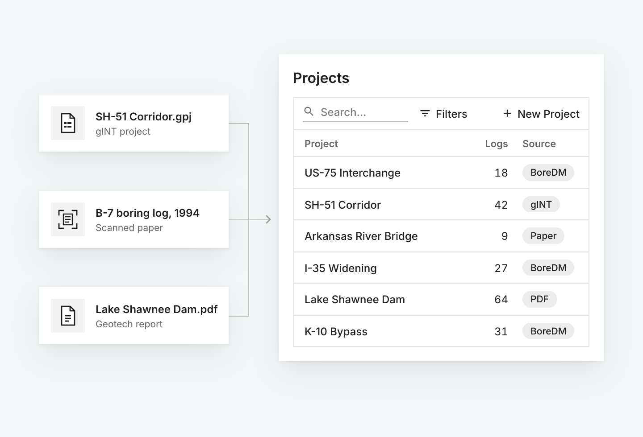Click the gINT project file icon

coord(68,123)
